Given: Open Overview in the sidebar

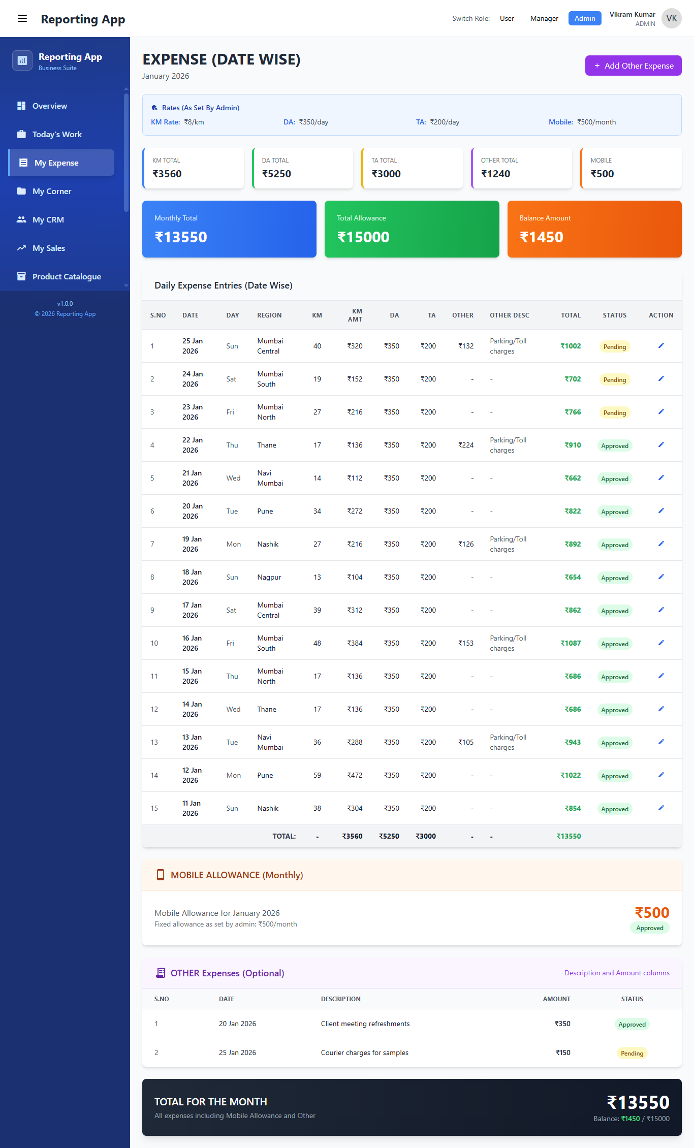Looking at the screenshot, I should pos(50,106).
